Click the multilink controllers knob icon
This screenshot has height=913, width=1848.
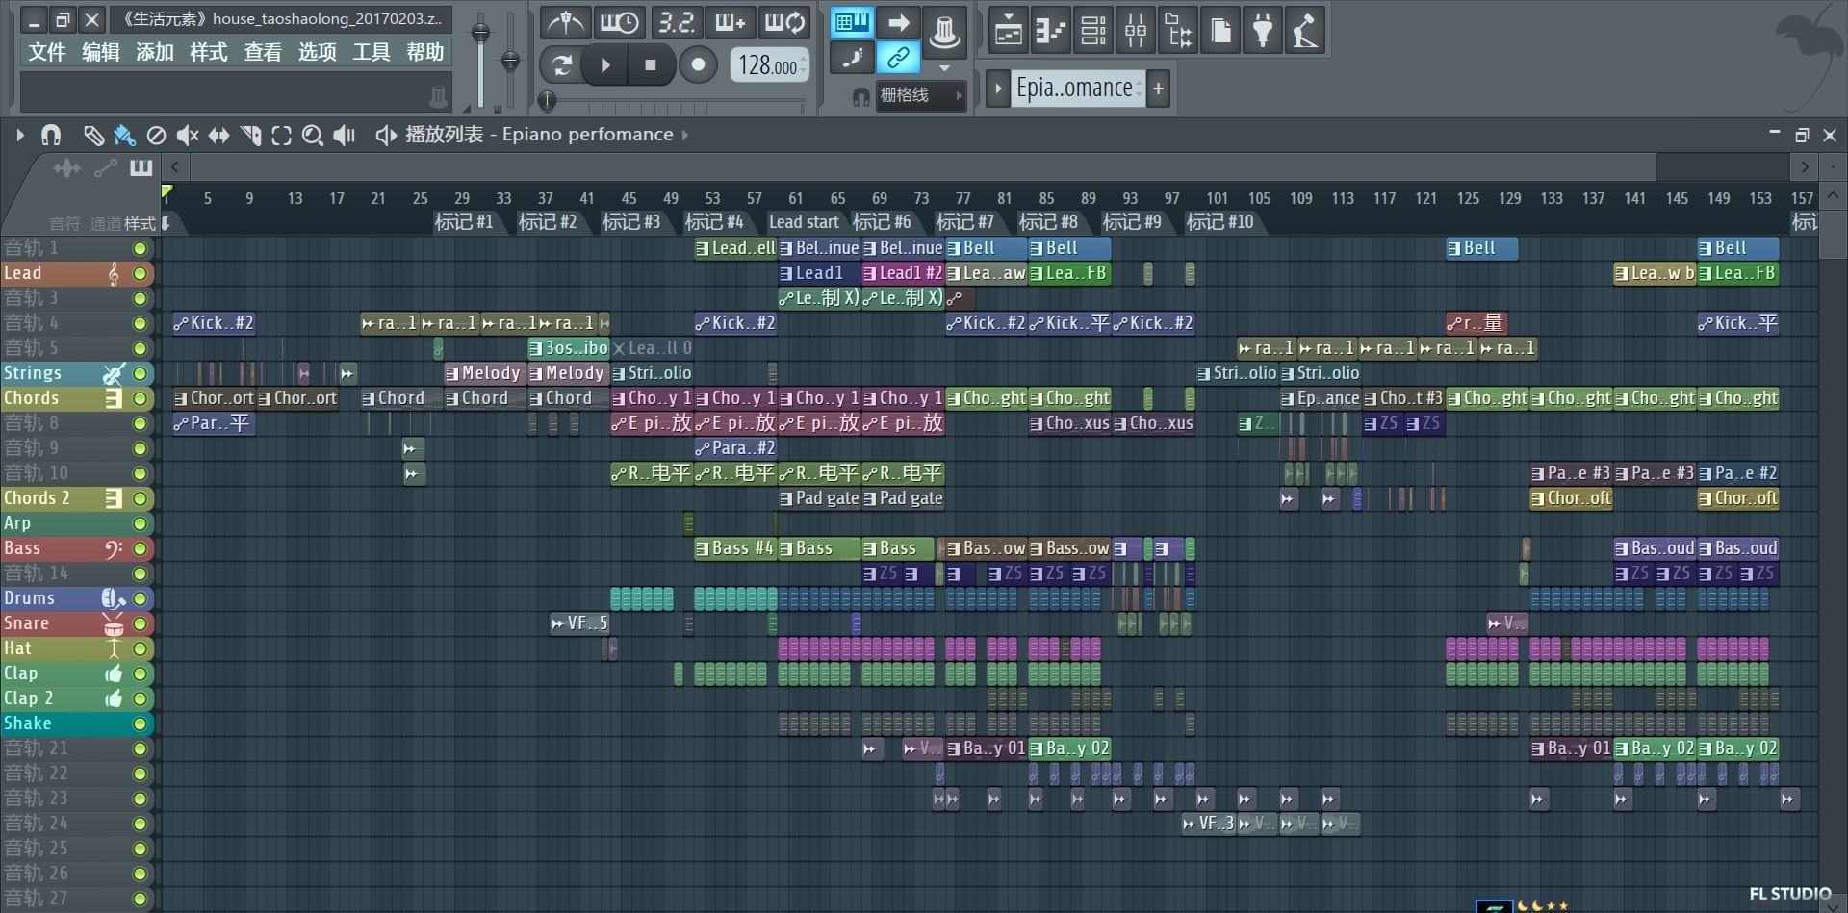pos(944,31)
